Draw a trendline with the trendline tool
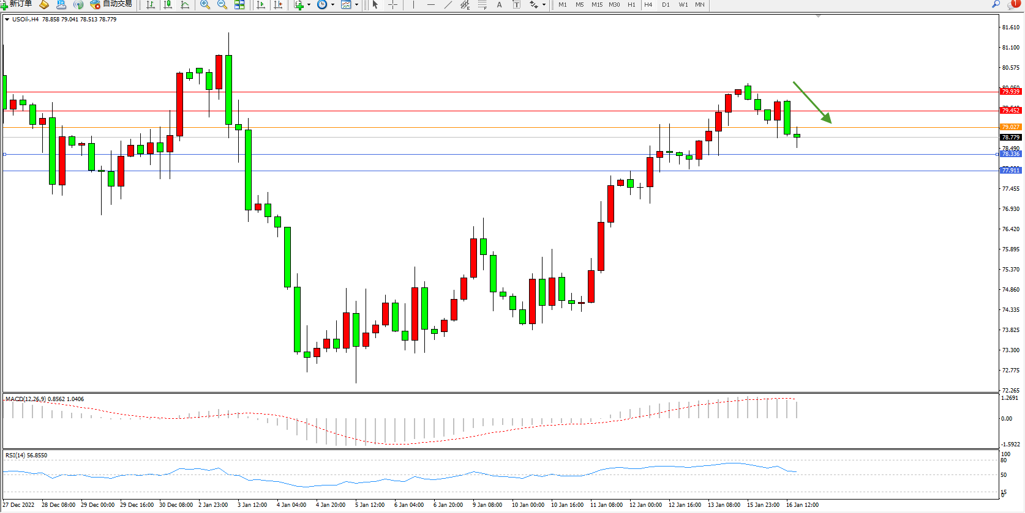This screenshot has height=513, width=1025. [x=448, y=4]
